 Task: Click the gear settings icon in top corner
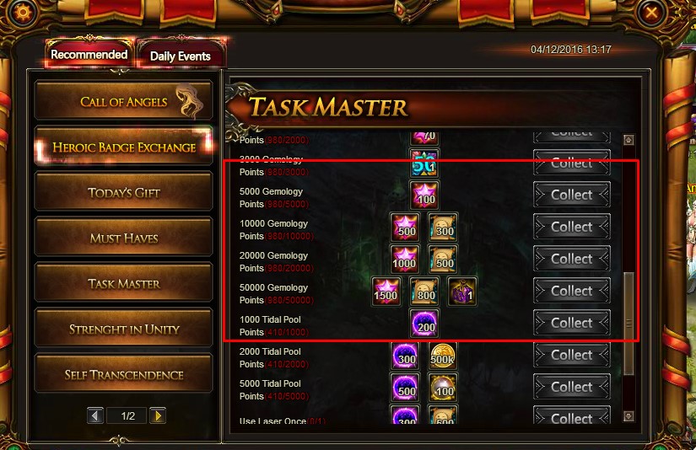(23, 12)
